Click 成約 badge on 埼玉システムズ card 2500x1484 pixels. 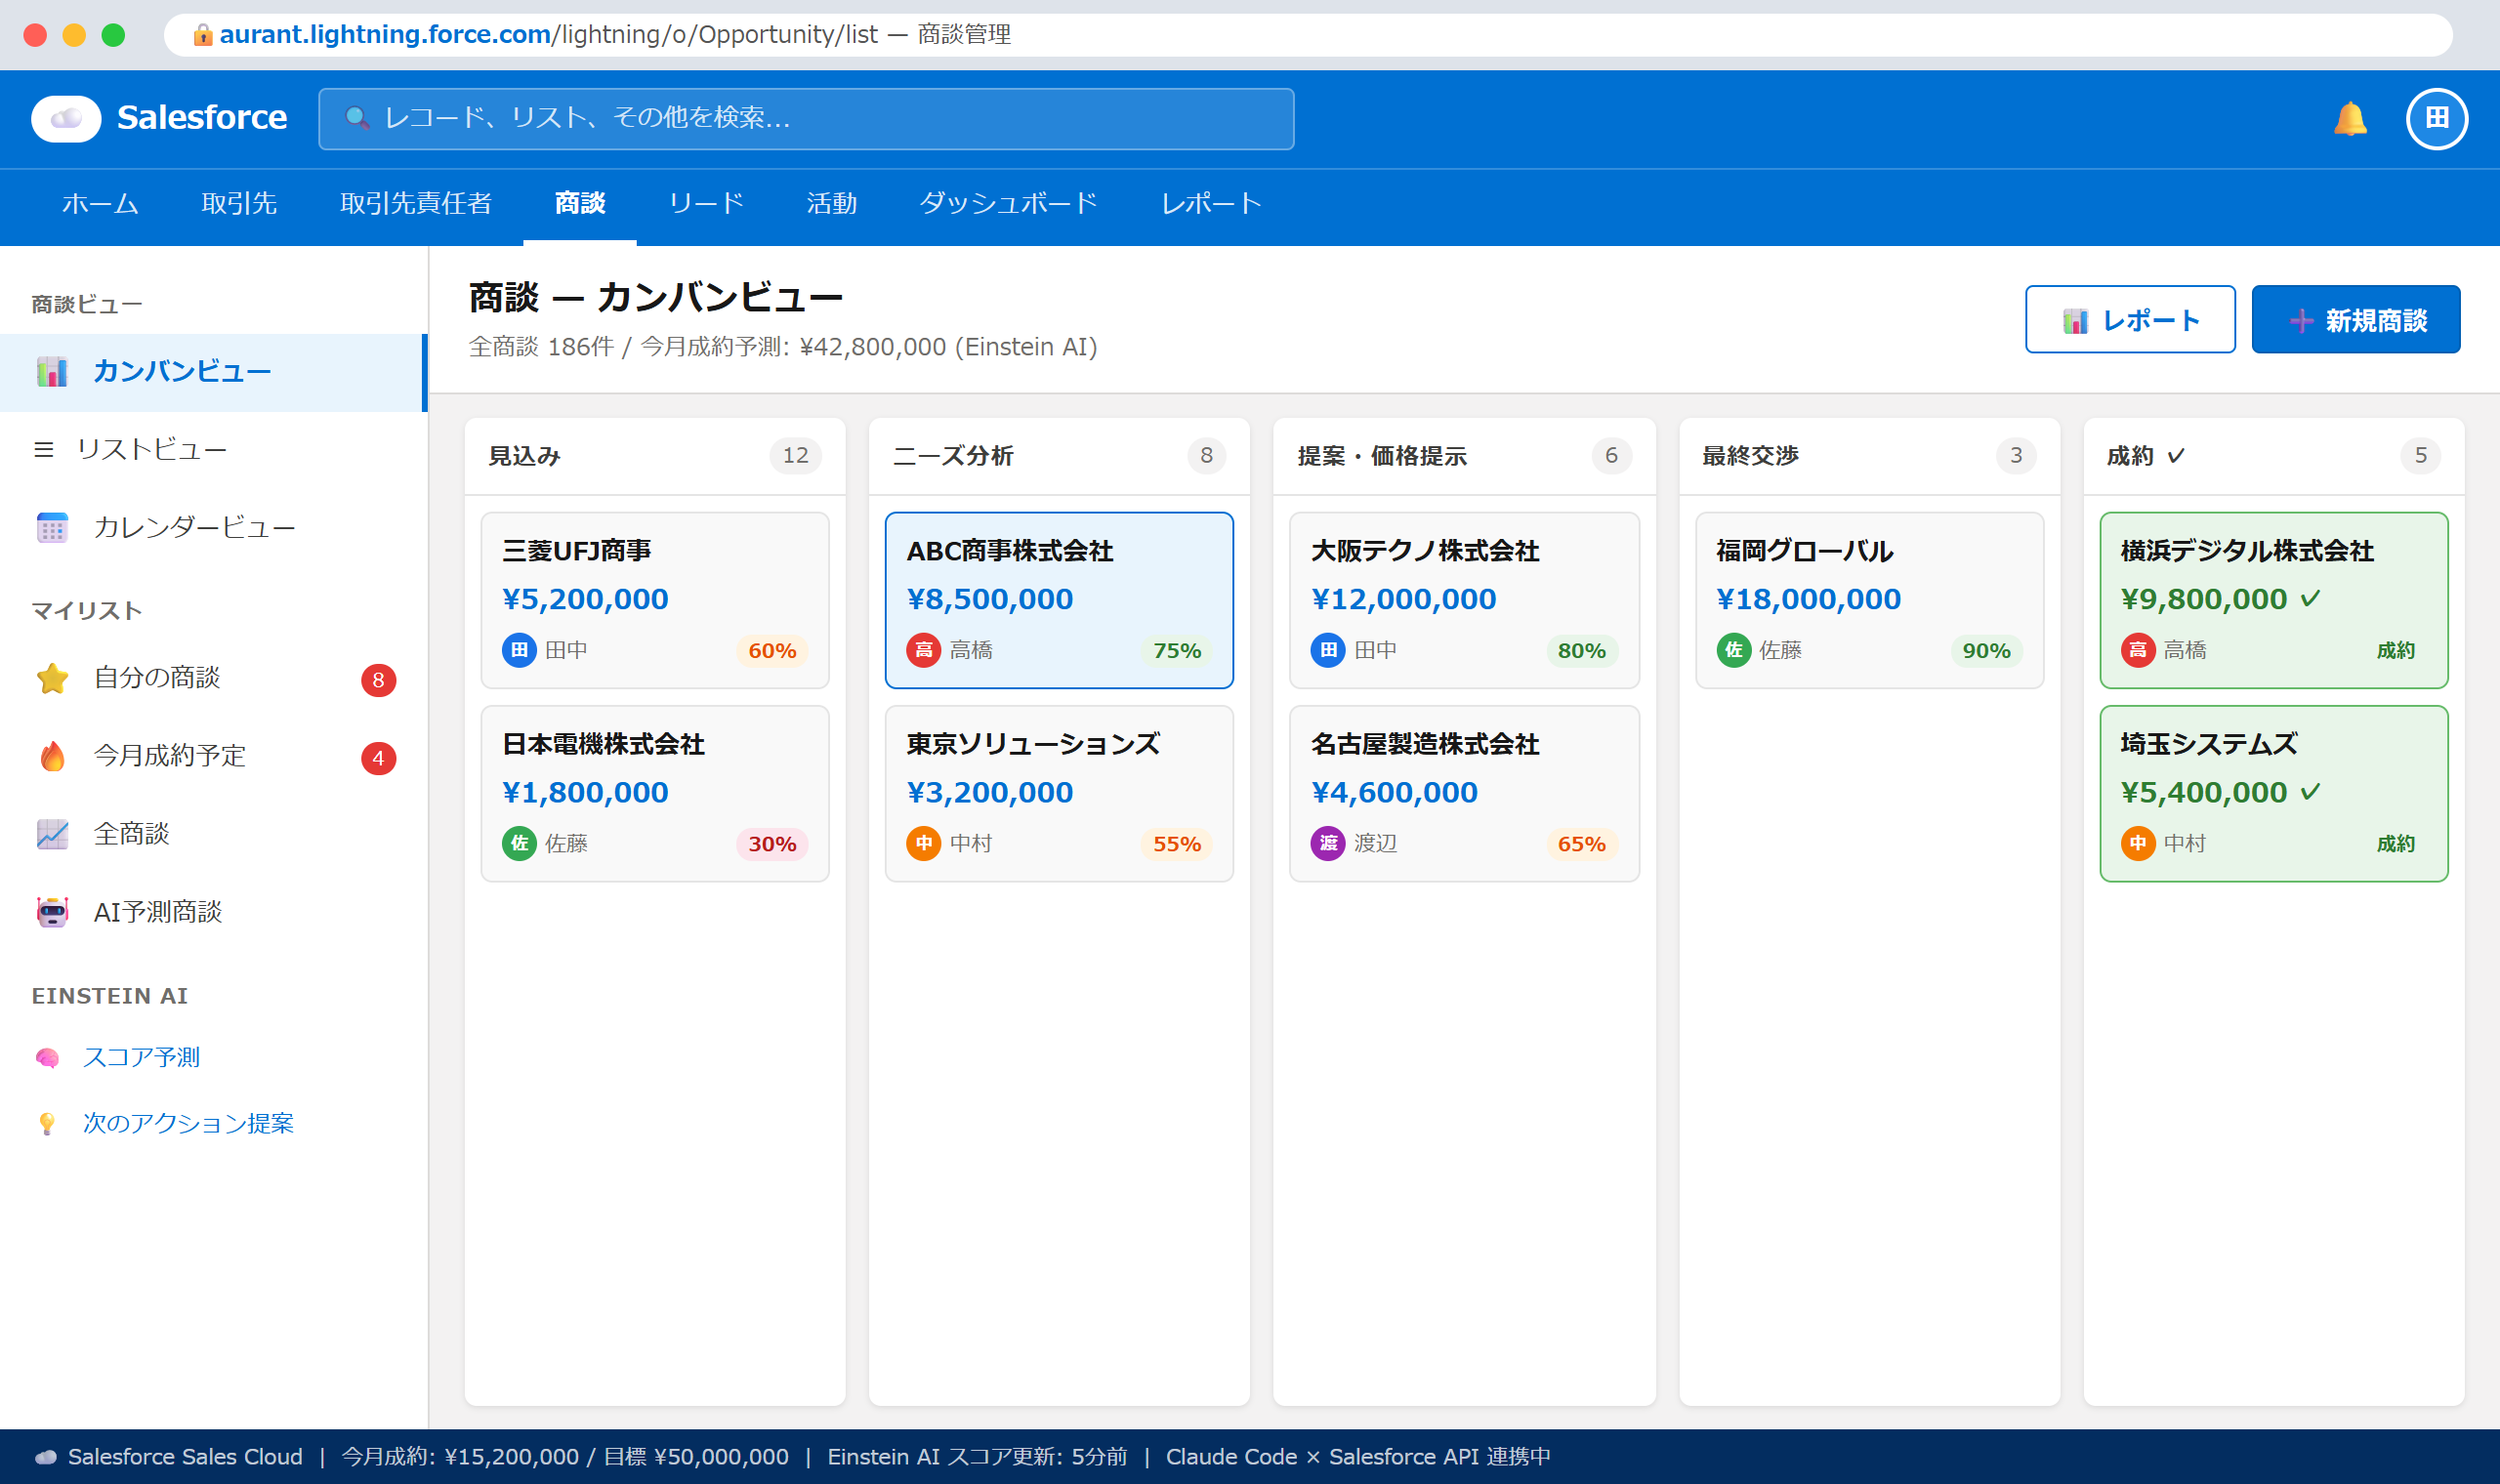[x=2395, y=844]
